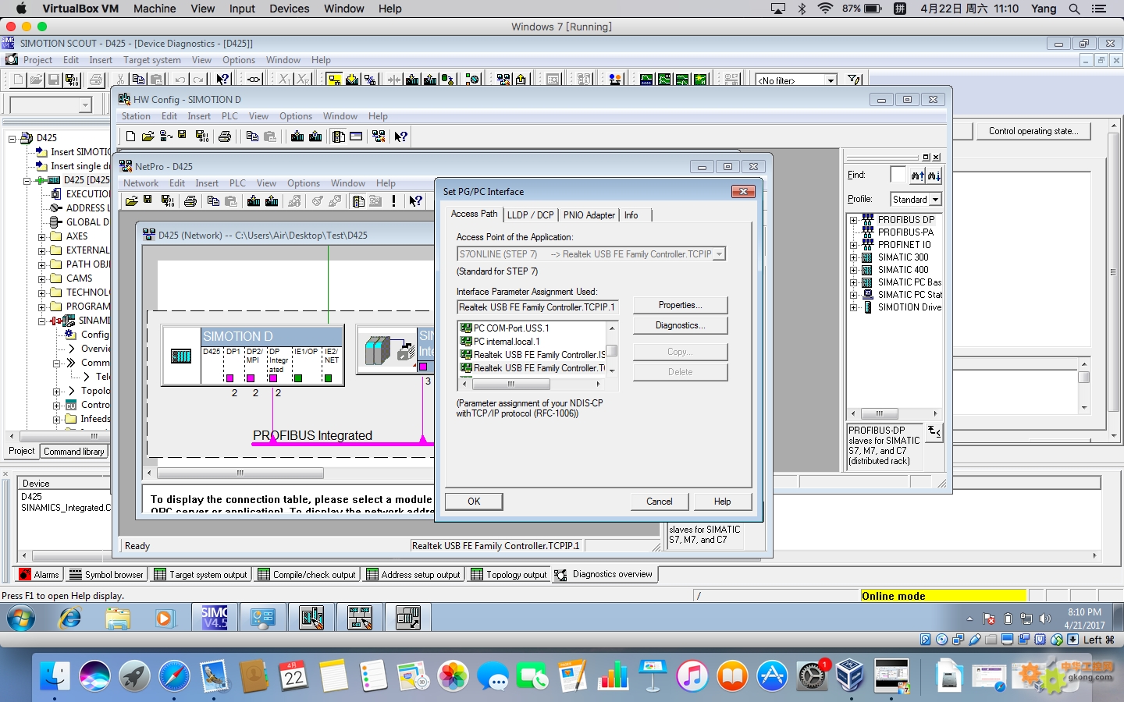This screenshot has width=1124, height=702.
Task: Open the No filter dropdown in SCOUT toolbar
Action: pyautogui.click(x=831, y=80)
